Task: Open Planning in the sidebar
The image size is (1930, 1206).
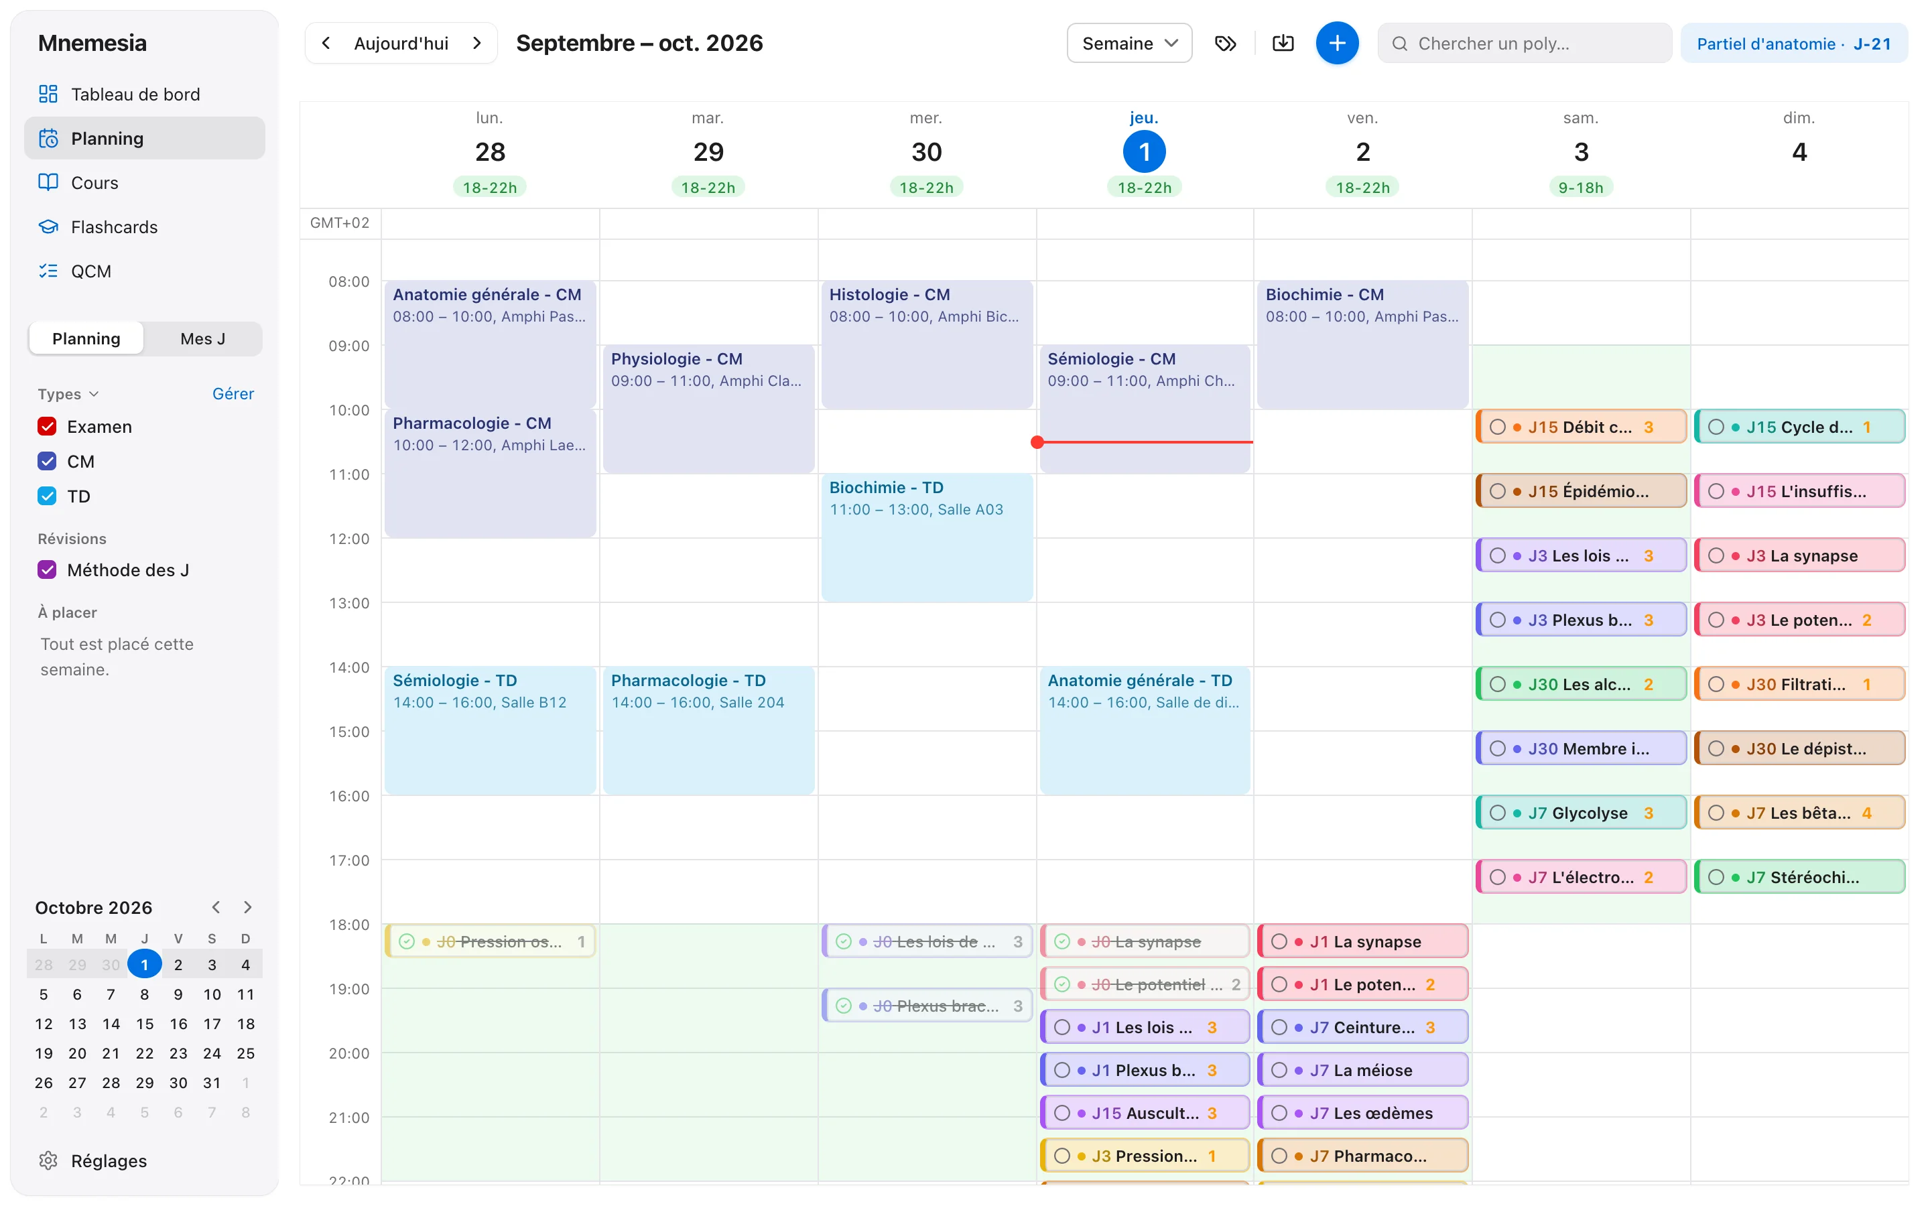Action: (x=144, y=138)
